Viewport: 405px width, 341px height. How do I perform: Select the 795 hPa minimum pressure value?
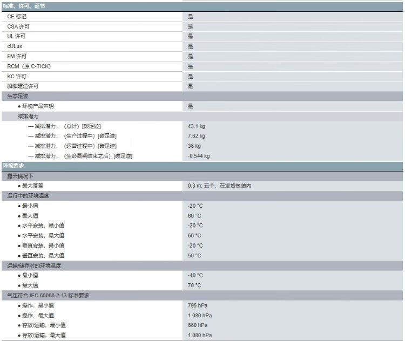tap(197, 305)
